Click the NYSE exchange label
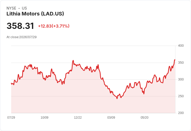191x131 pixels. coord(11,8)
